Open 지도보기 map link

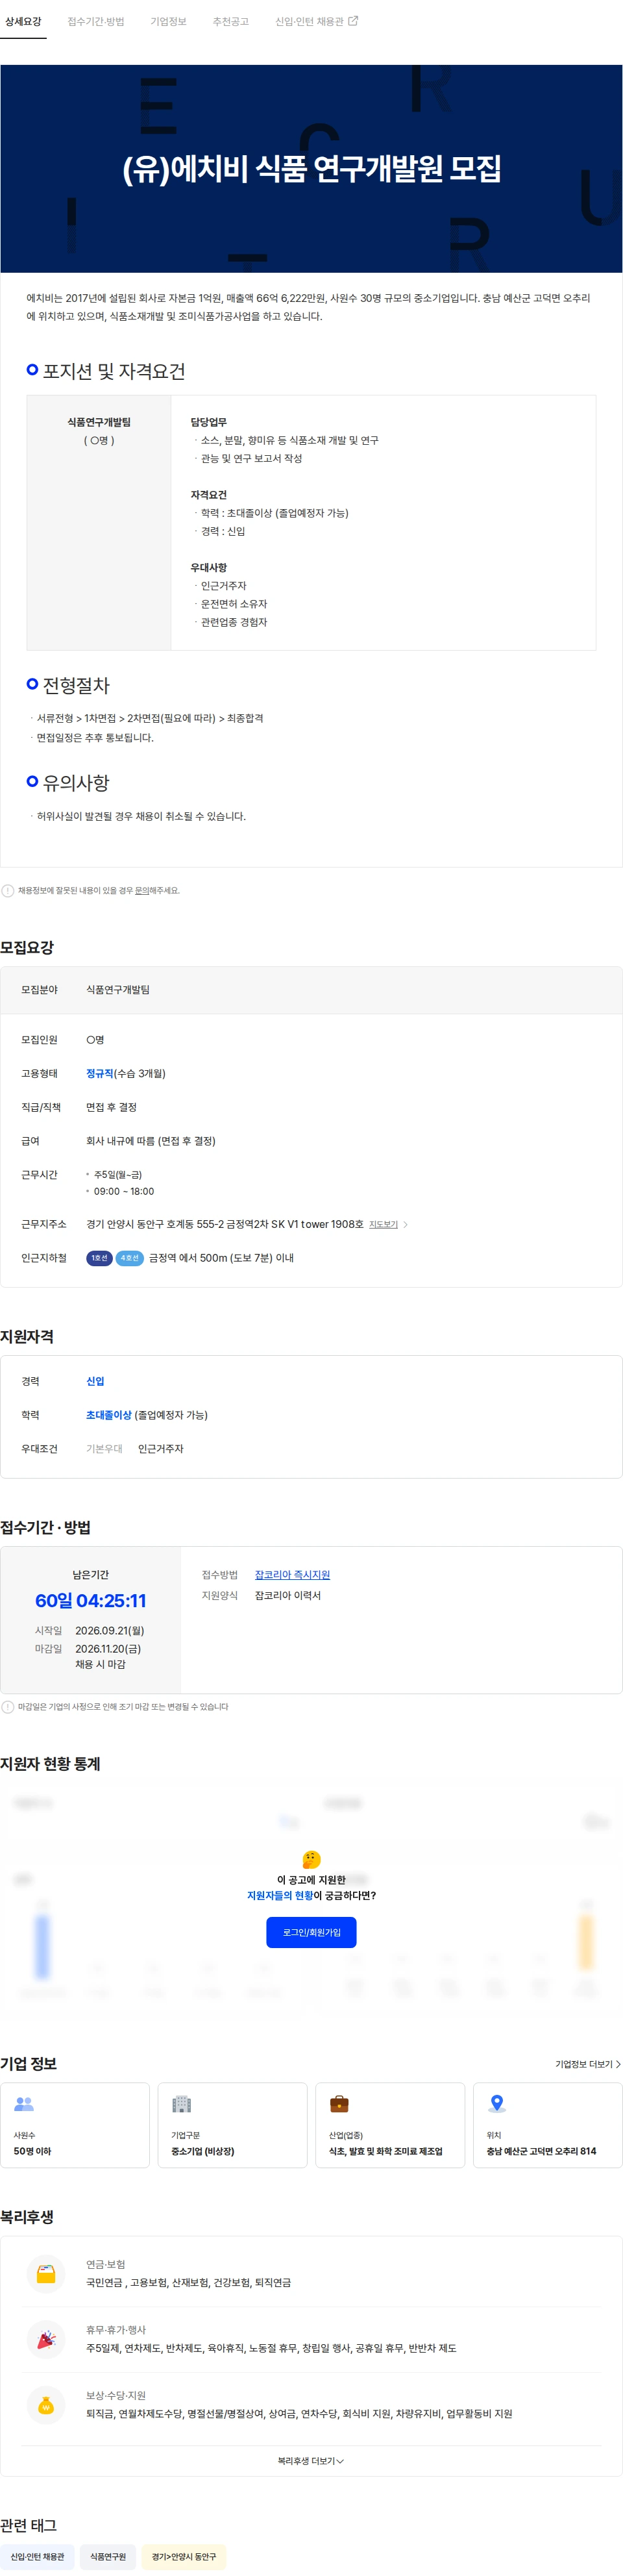pos(383,1224)
